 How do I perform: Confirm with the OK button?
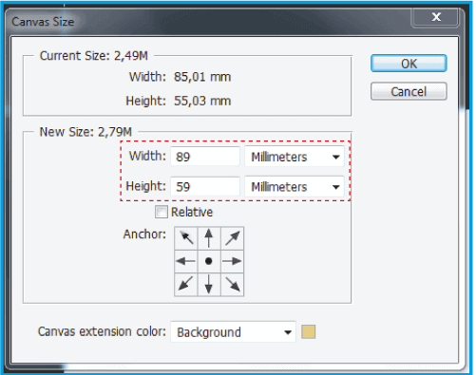[x=409, y=64]
